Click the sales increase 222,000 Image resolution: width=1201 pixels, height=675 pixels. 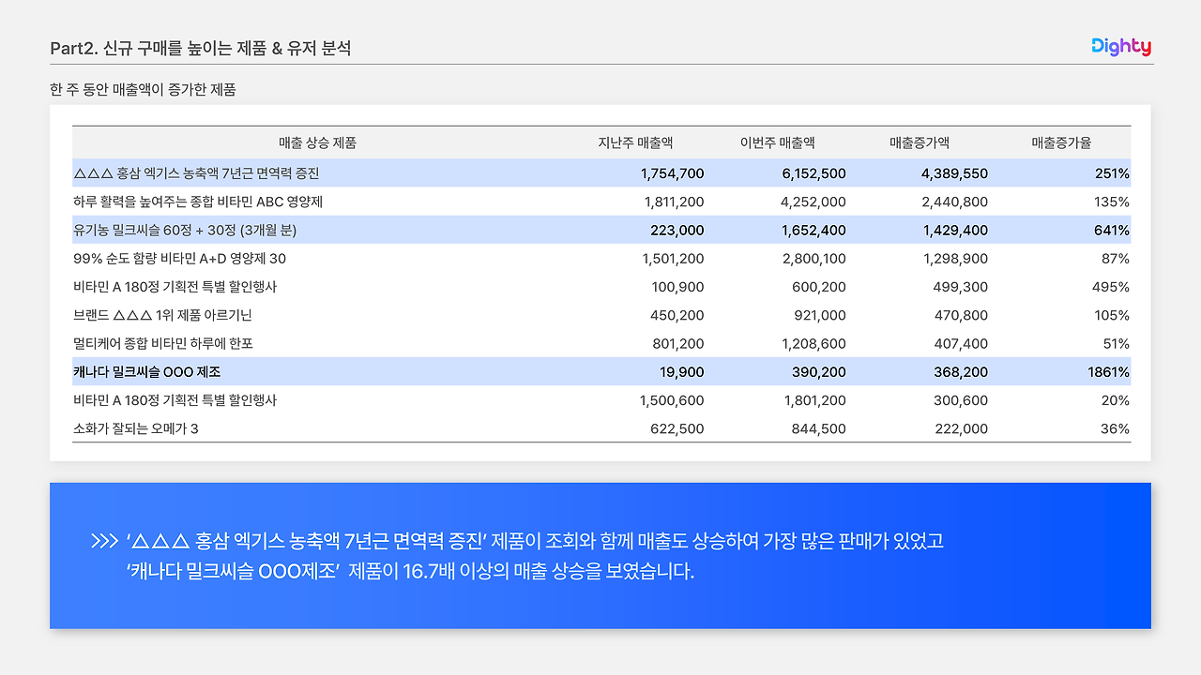pyautogui.click(x=961, y=428)
